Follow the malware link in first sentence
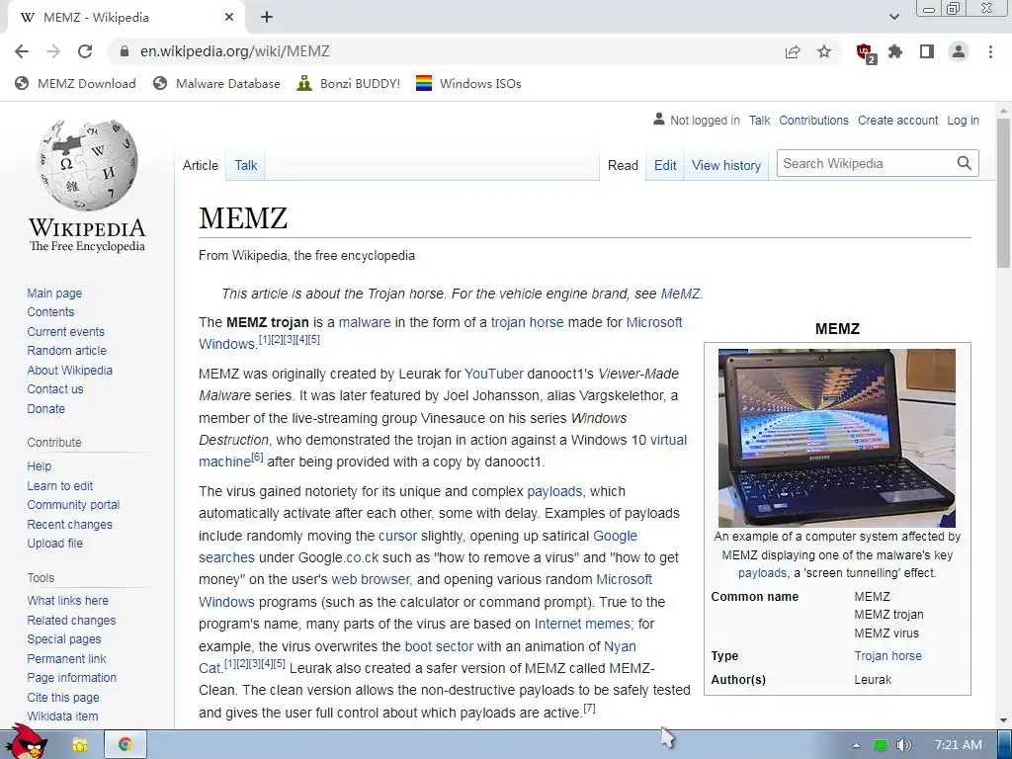1012x759 pixels. (365, 322)
